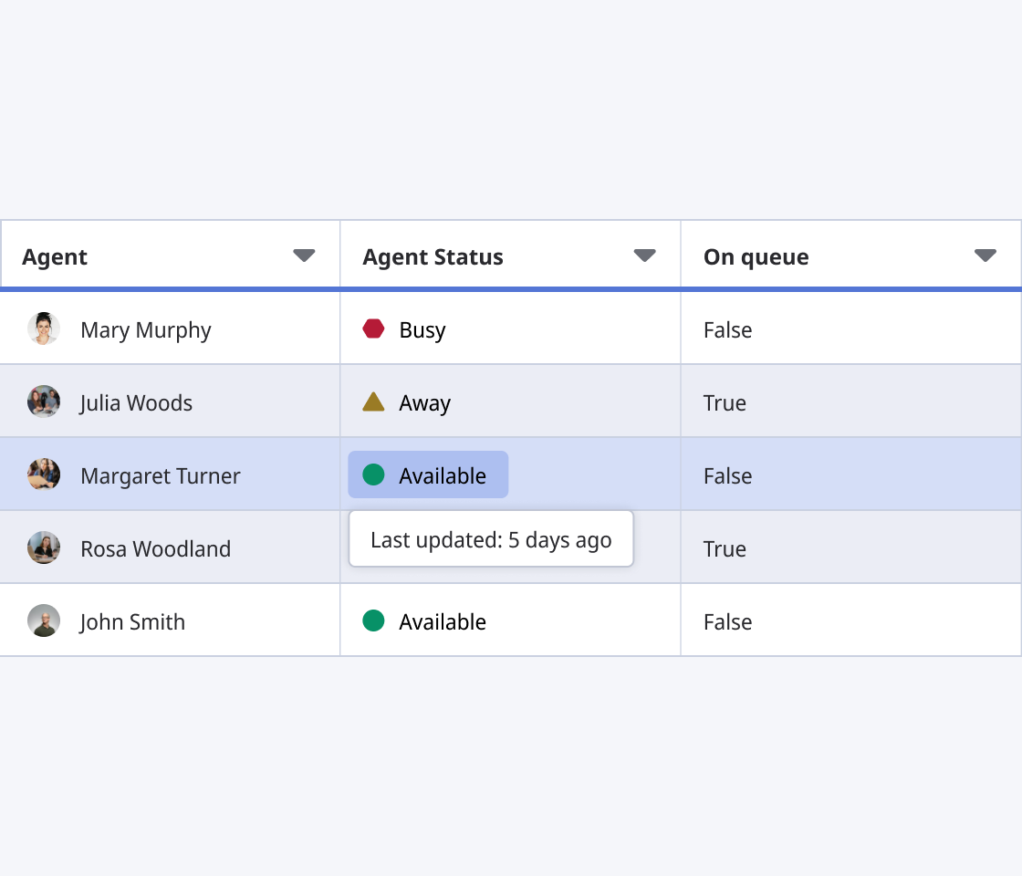Open the Agent Status column dropdown arrow

coord(644,255)
